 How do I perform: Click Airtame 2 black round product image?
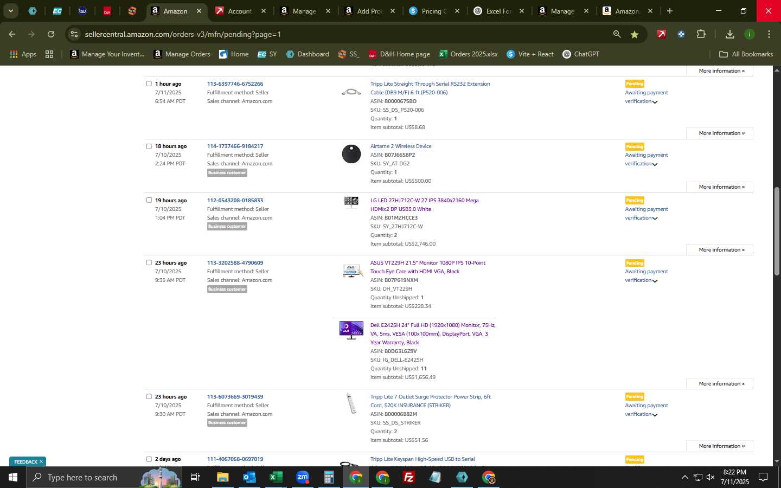351,154
